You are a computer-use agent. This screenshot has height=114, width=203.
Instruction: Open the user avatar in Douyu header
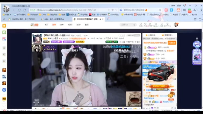click(x=176, y=25)
